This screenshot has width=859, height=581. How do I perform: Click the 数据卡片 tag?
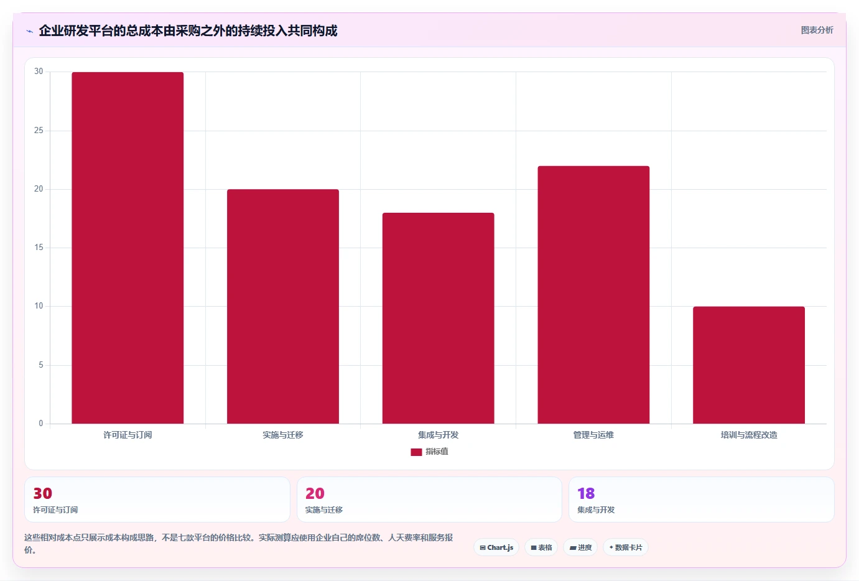point(626,547)
